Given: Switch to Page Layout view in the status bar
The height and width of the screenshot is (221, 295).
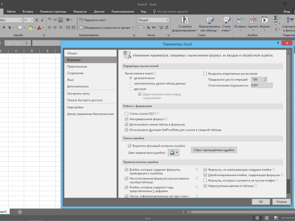Looking at the screenshot, I should point(267,218).
